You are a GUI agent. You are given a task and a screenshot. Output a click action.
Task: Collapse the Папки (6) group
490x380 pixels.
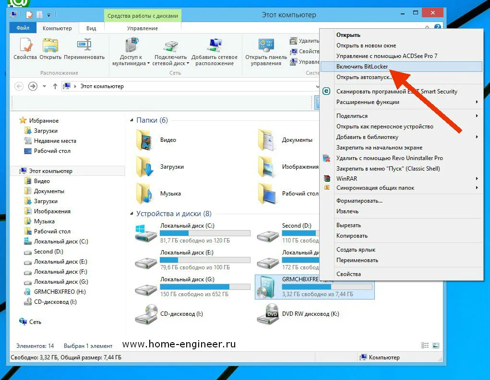click(131, 120)
